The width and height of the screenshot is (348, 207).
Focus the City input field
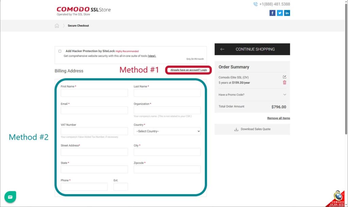click(x=167, y=152)
